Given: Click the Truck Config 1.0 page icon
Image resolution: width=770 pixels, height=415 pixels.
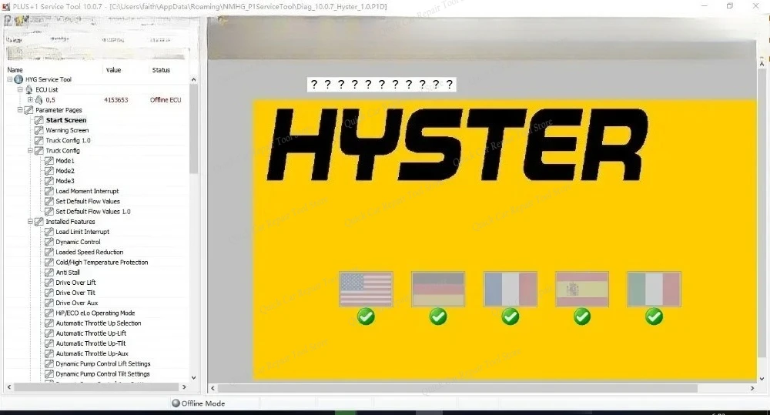Looking at the screenshot, I should pyautogui.click(x=38, y=140).
